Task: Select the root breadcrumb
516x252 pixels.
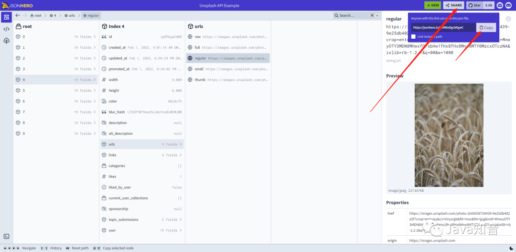Action: click(x=35, y=15)
